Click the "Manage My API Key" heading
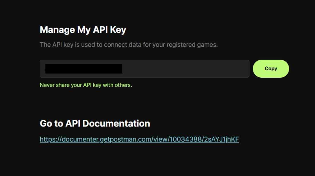Image resolution: width=315 pixels, height=176 pixels. [x=83, y=30]
